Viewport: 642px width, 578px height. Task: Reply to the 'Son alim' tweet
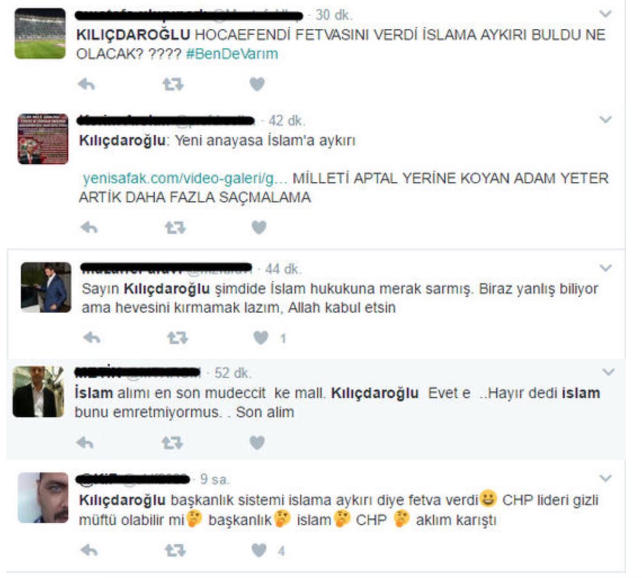(85, 442)
